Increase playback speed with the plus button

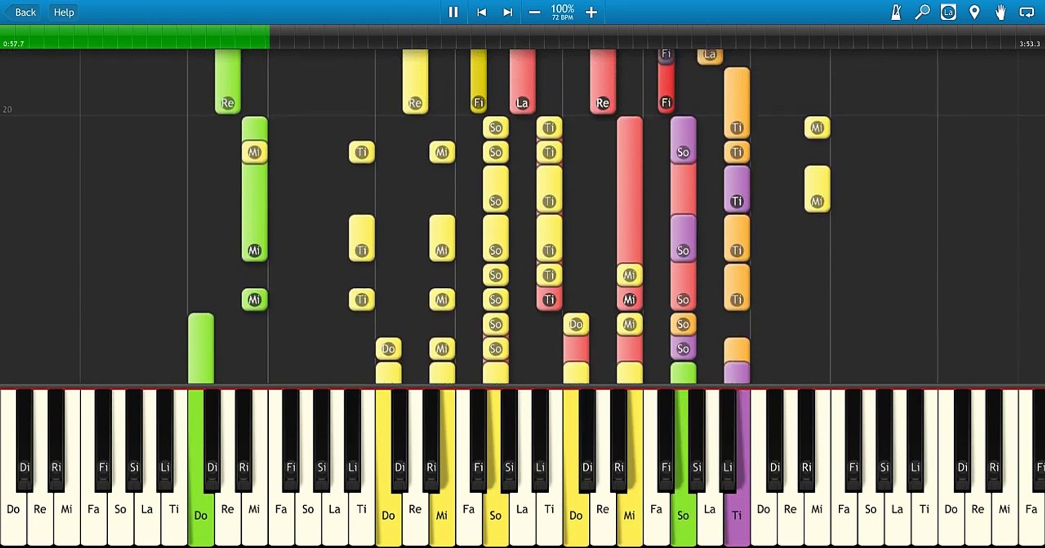[x=591, y=12]
